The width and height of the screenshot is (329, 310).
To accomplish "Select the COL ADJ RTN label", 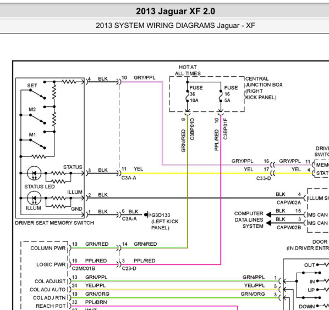I will (x=50, y=297).
